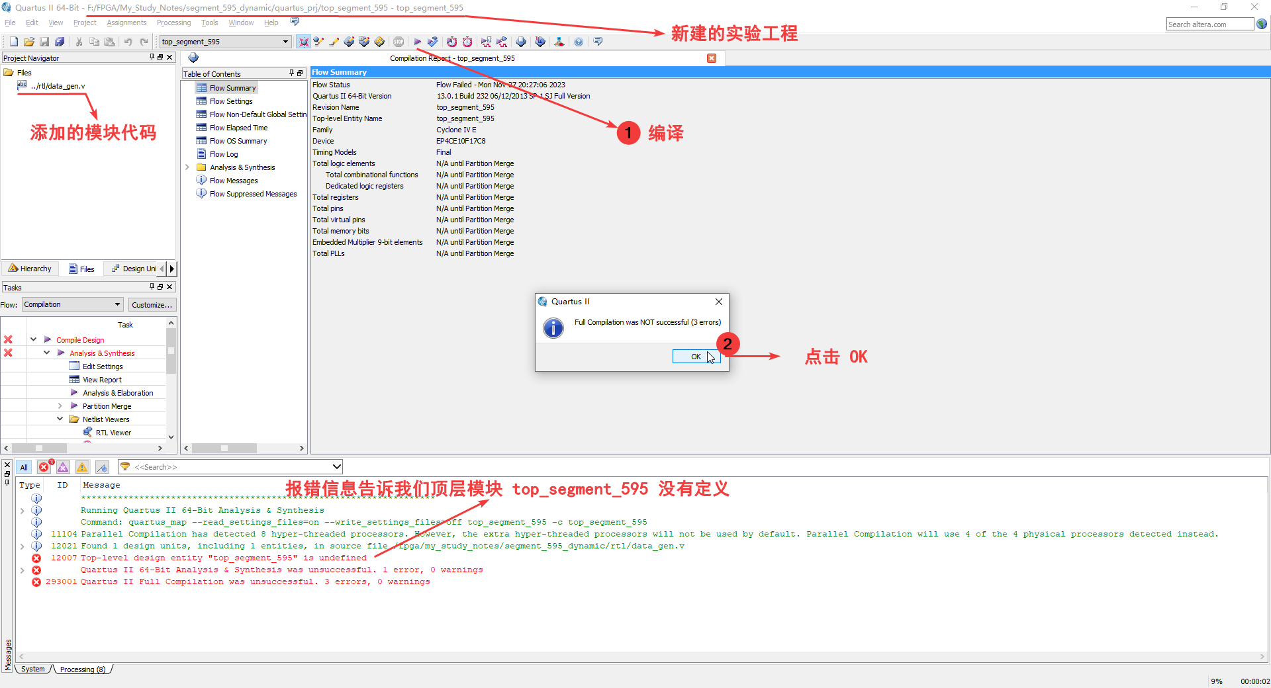1271x688 pixels.
Task: Click the Stop Processing icon
Action: pos(399,42)
